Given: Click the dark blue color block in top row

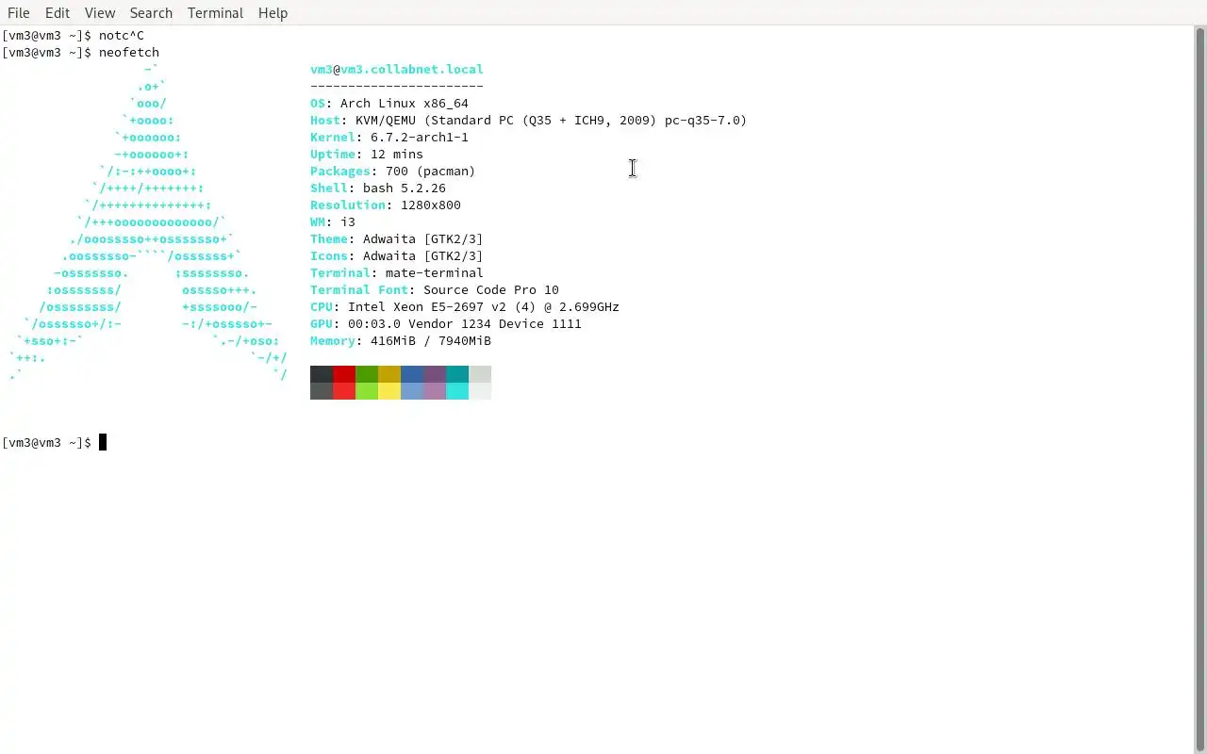Looking at the screenshot, I should (x=412, y=374).
